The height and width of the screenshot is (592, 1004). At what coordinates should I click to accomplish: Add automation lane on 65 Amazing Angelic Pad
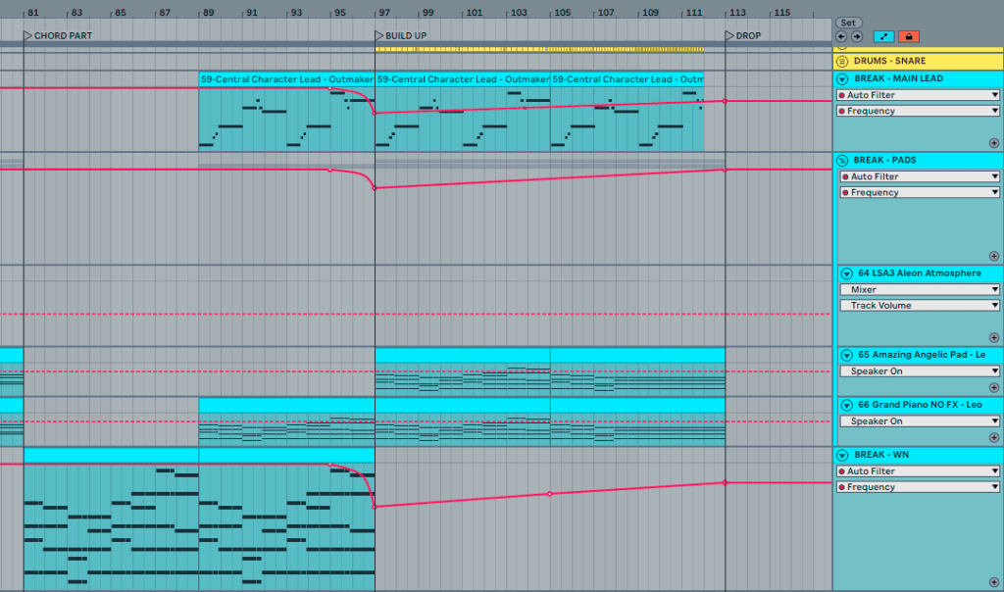pos(994,385)
